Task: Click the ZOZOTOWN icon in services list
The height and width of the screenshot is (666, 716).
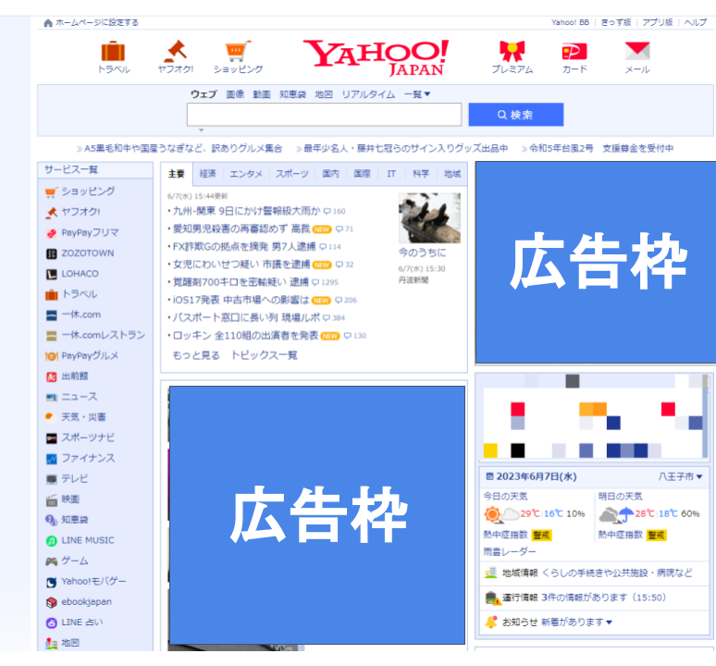Action: pyautogui.click(x=52, y=253)
